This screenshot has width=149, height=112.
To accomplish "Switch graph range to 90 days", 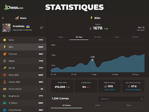I will tap(98, 37).
